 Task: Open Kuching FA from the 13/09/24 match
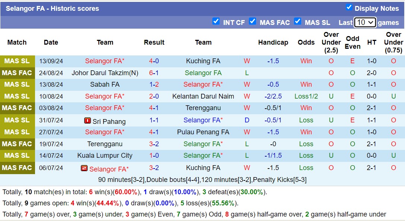tap(203, 61)
